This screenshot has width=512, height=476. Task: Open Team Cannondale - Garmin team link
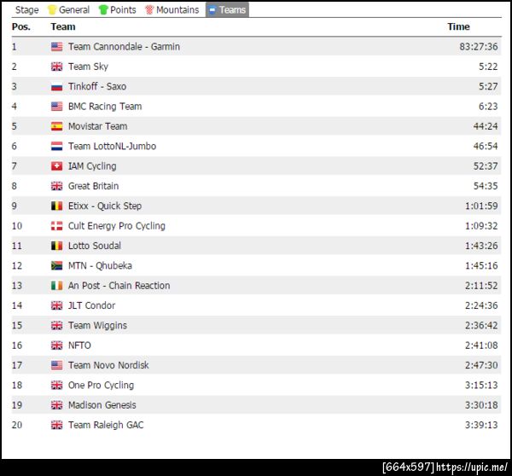click(x=124, y=47)
